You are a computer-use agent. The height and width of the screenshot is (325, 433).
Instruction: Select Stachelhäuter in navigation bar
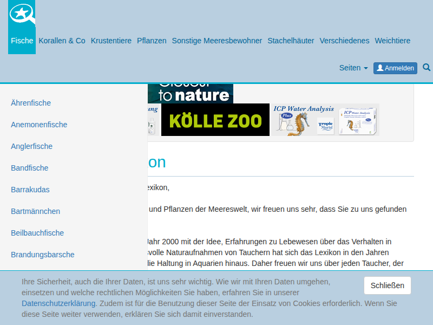tap(291, 41)
